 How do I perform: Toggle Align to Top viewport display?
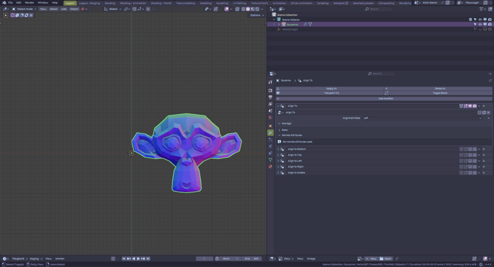tap(470, 155)
